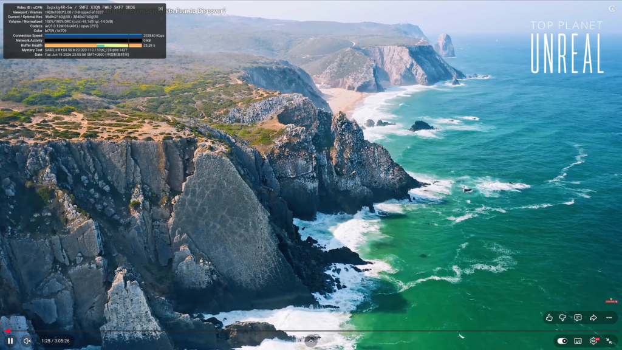The width and height of the screenshot is (622, 350).
Task: Pause the playing video
Action: [11, 341]
